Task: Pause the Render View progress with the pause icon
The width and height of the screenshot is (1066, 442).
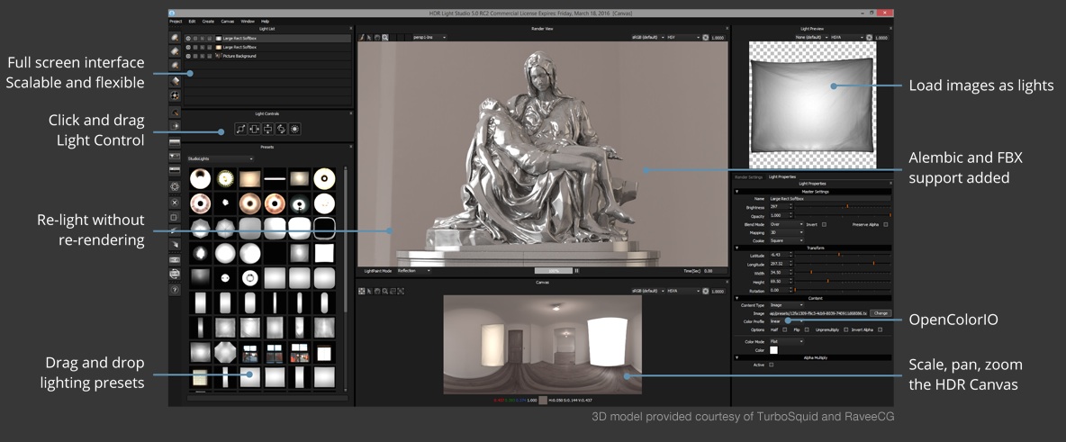Action: point(577,270)
